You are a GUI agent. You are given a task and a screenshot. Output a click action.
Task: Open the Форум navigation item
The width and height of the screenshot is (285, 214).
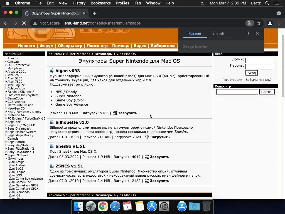point(46,46)
